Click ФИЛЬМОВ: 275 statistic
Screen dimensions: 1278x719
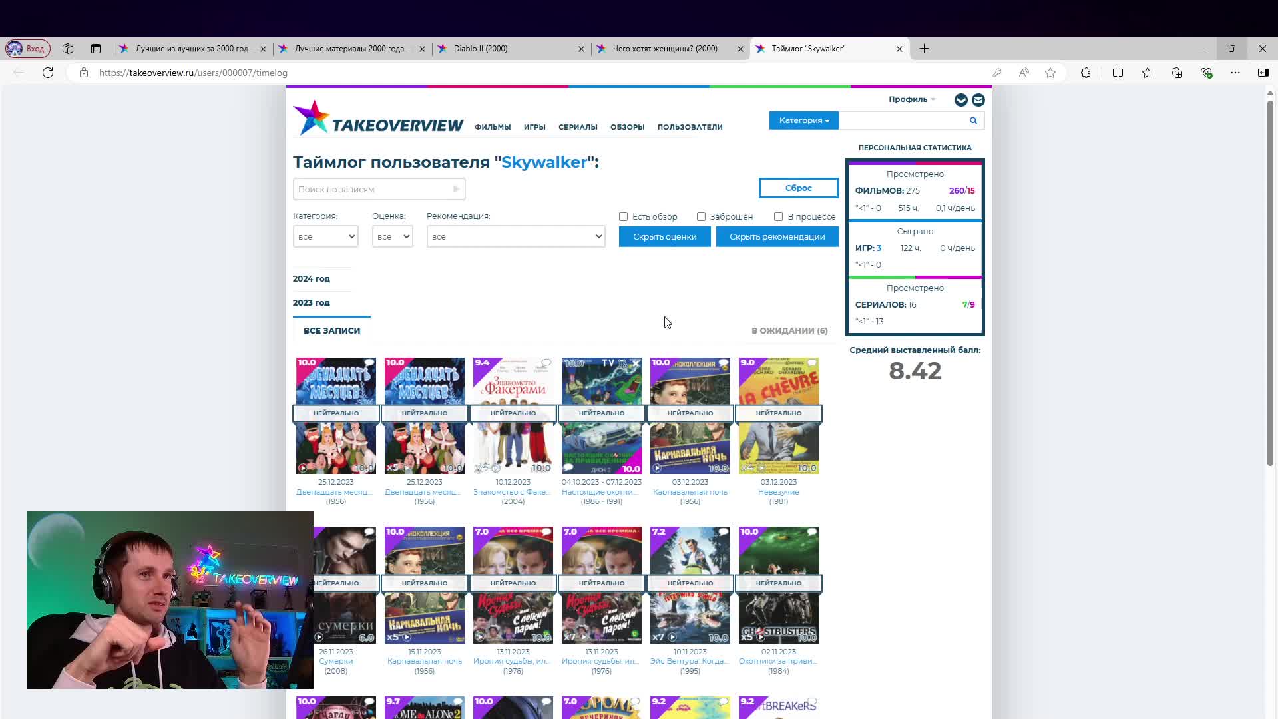[x=887, y=191]
